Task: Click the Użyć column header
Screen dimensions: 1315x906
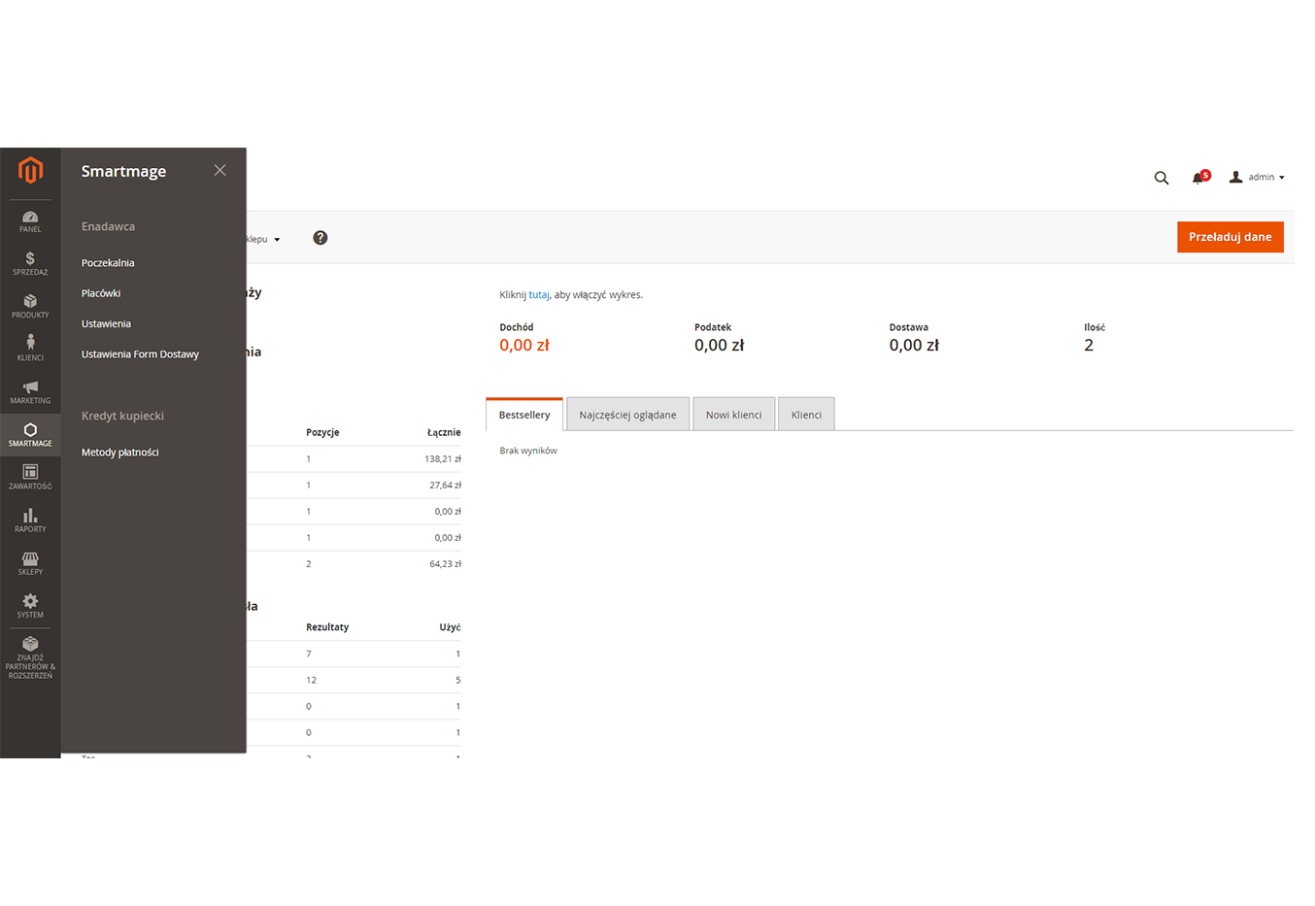Action: [450, 627]
